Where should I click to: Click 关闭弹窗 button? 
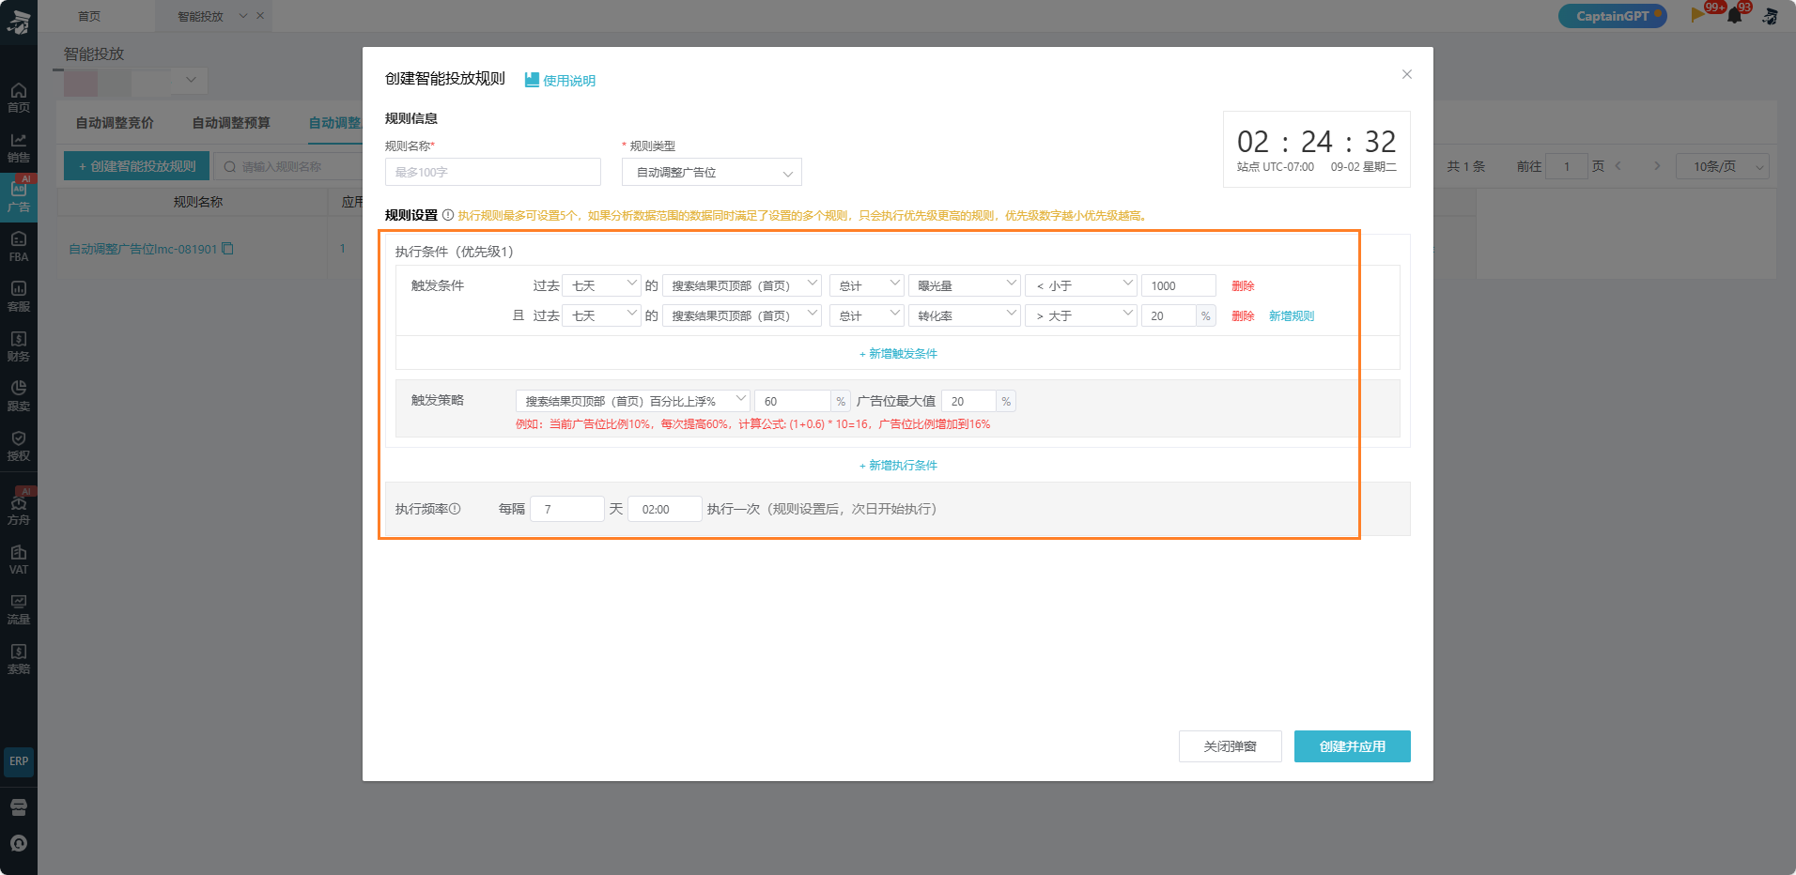coord(1231,746)
